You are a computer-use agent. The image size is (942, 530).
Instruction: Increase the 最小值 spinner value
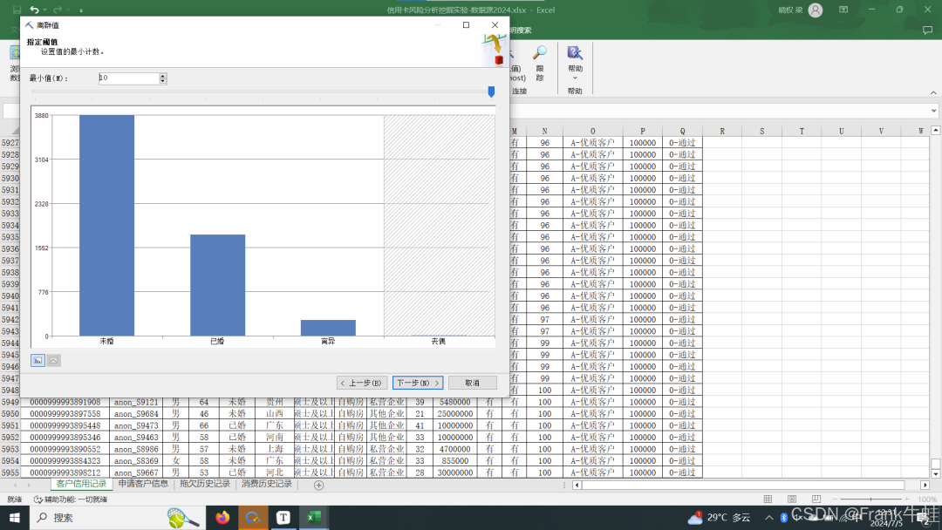tap(162, 76)
